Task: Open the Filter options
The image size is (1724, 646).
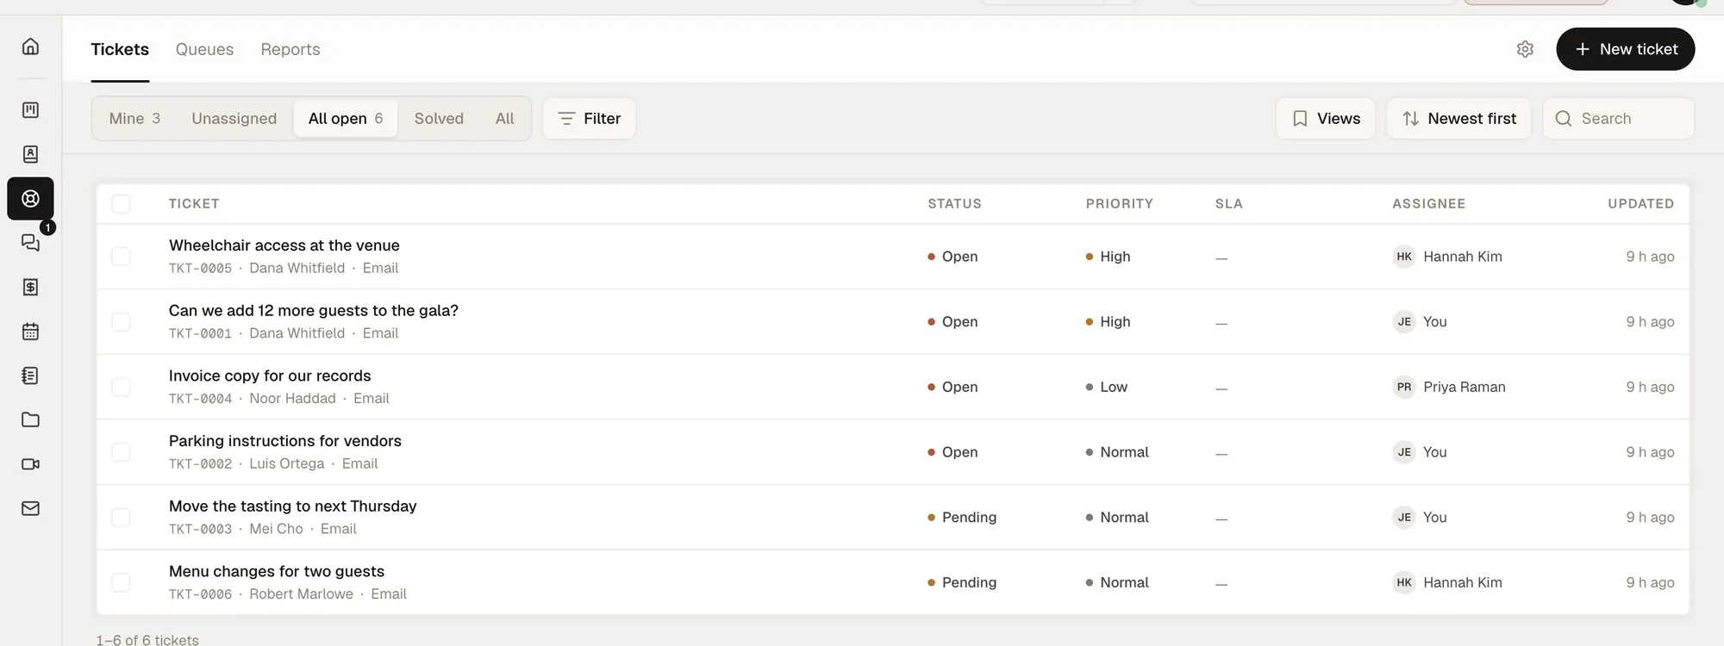Action: click(590, 119)
